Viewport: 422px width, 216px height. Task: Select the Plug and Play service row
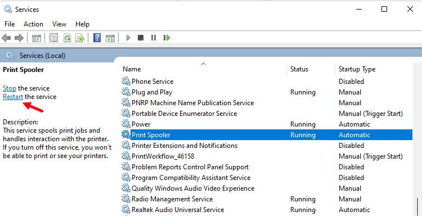pos(267,92)
